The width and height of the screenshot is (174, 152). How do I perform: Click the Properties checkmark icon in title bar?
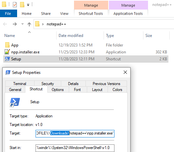15,5
